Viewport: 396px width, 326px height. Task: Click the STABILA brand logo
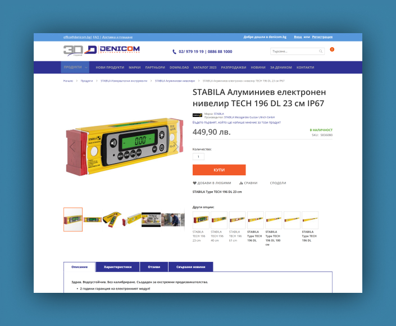pos(197,115)
